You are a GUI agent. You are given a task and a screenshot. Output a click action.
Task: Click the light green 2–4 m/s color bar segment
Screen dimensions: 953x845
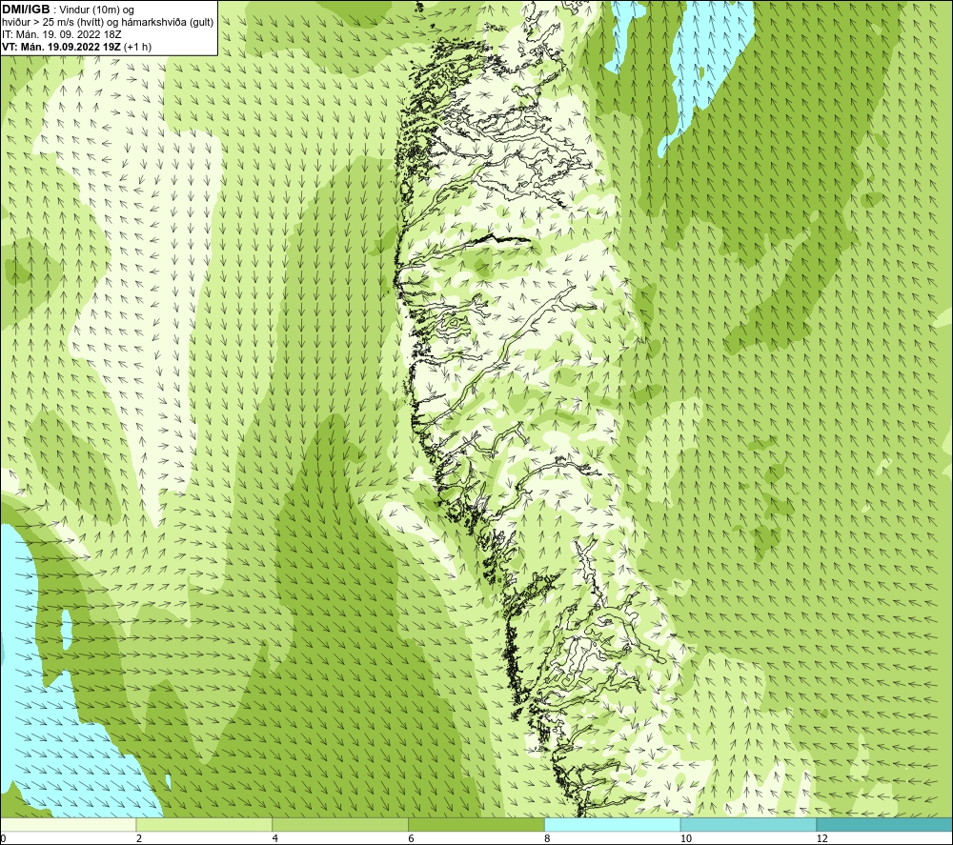(204, 824)
